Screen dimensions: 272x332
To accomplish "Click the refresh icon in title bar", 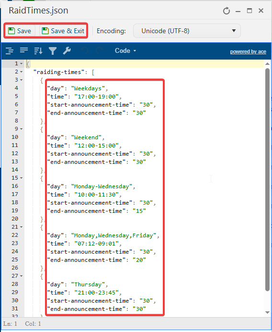I will 227,11.
